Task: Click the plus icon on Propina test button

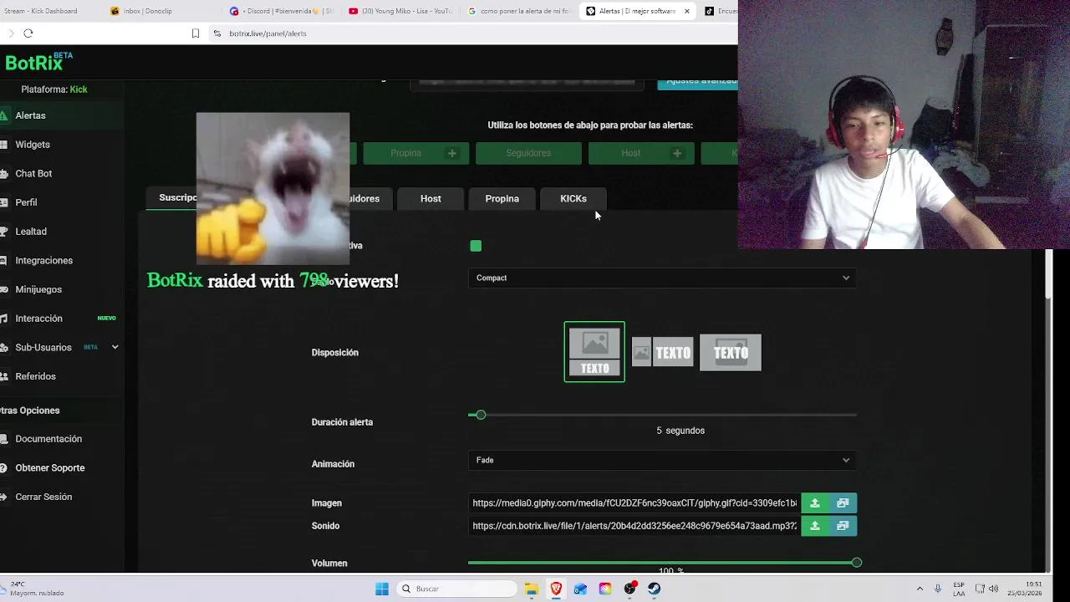Action: pos(452,153)
